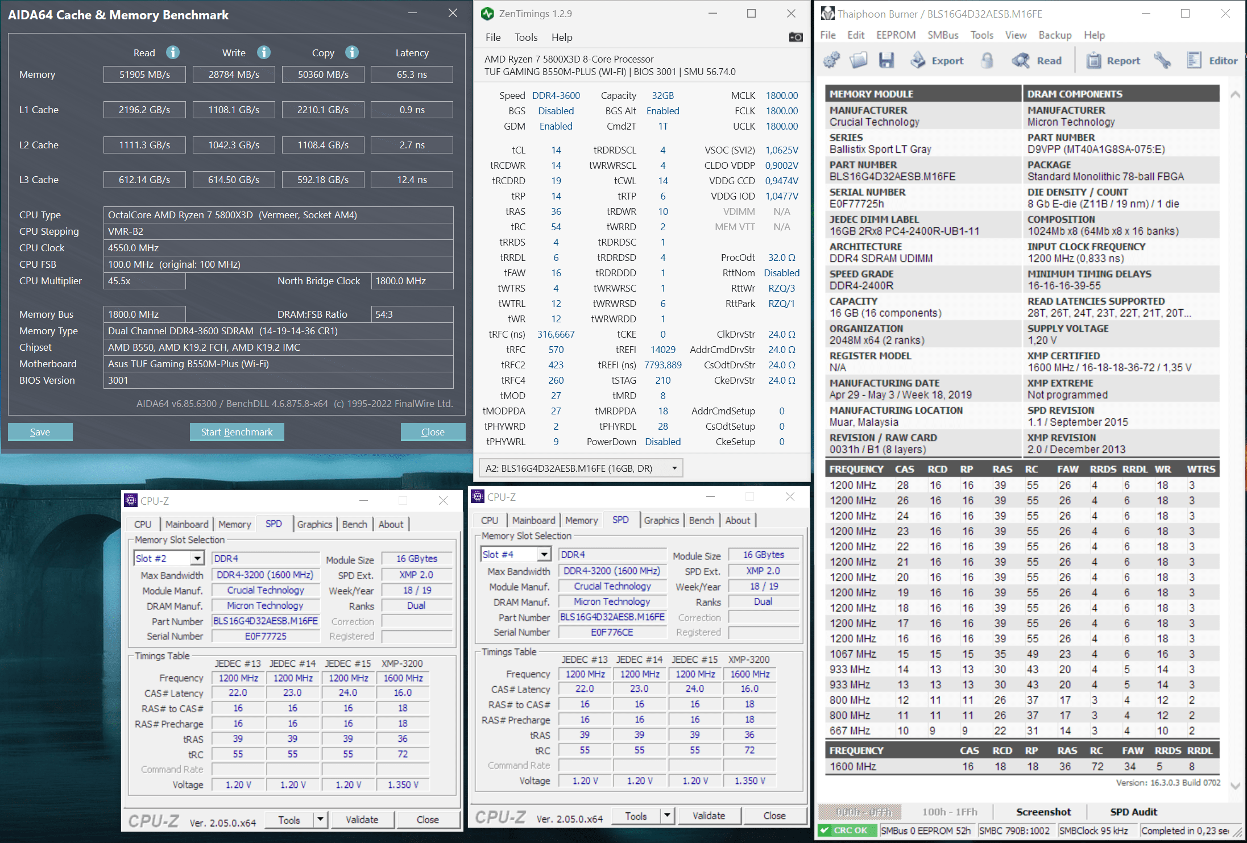Screen dimensions: 1247x843
Task: Open the Editor in Thaiphoon Burner toolbar
Action: [x=1212, y=60]
